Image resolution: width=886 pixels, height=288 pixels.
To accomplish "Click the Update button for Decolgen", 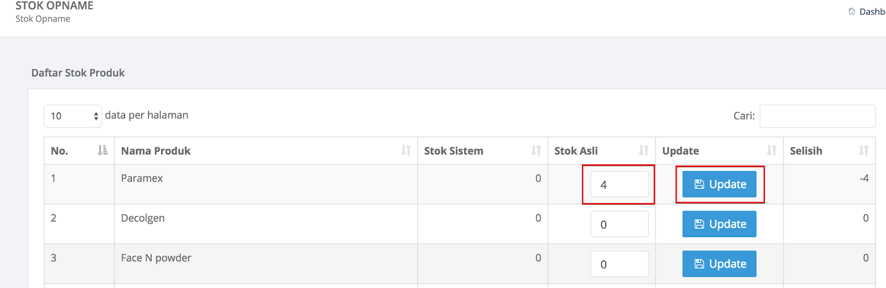I will click(719, 224).
